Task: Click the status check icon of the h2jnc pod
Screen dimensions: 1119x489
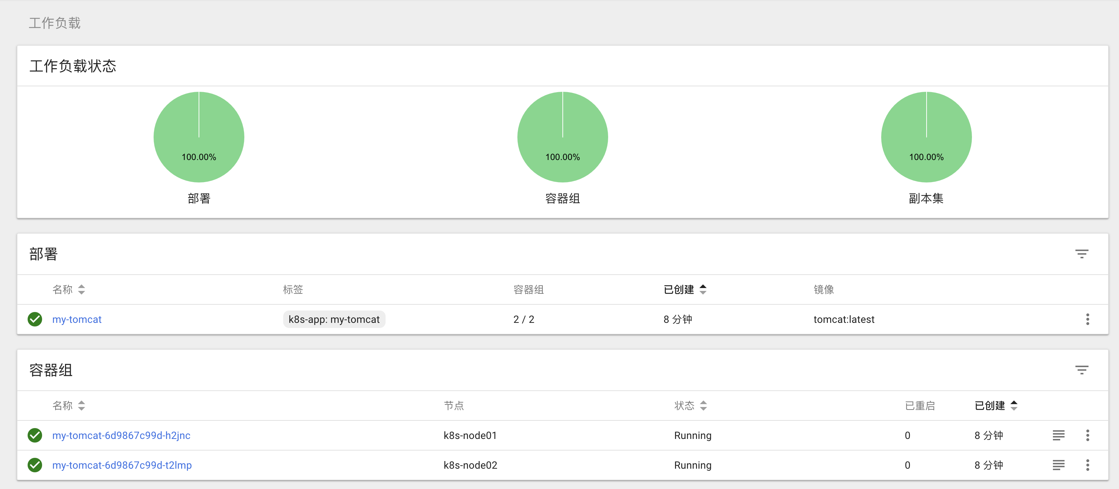Action: tap(35, 435)
